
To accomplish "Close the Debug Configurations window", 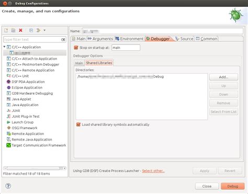I will pyautogui.click(x=5, y=3).
